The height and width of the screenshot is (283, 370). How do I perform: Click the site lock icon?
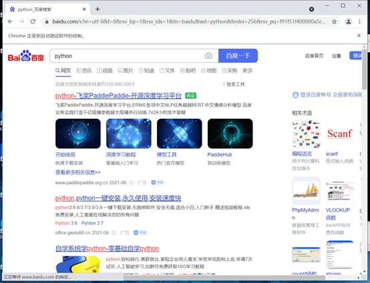(47, 22)
